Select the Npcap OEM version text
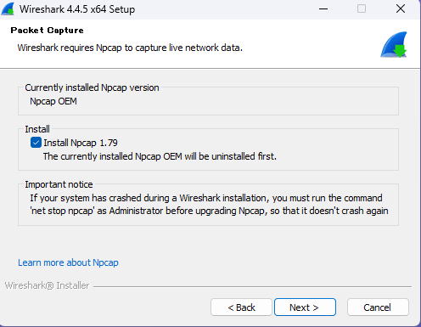The width and height of the screenshot is (421, 327). coord(53,101)
